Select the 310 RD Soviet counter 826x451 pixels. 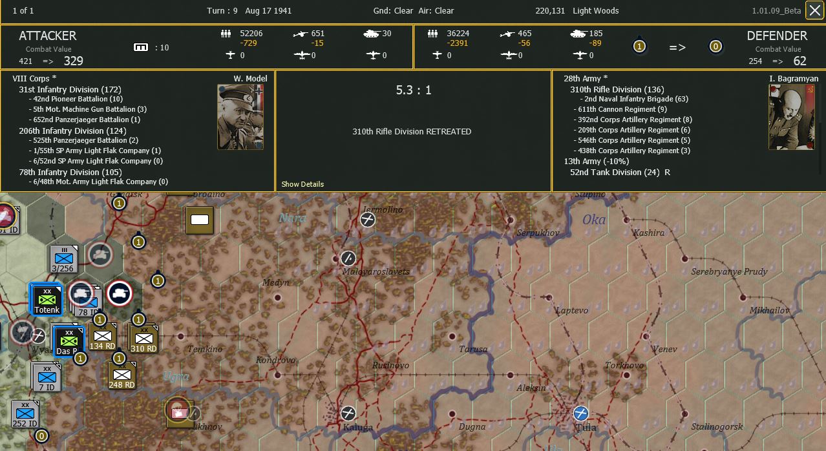point(143,339)
